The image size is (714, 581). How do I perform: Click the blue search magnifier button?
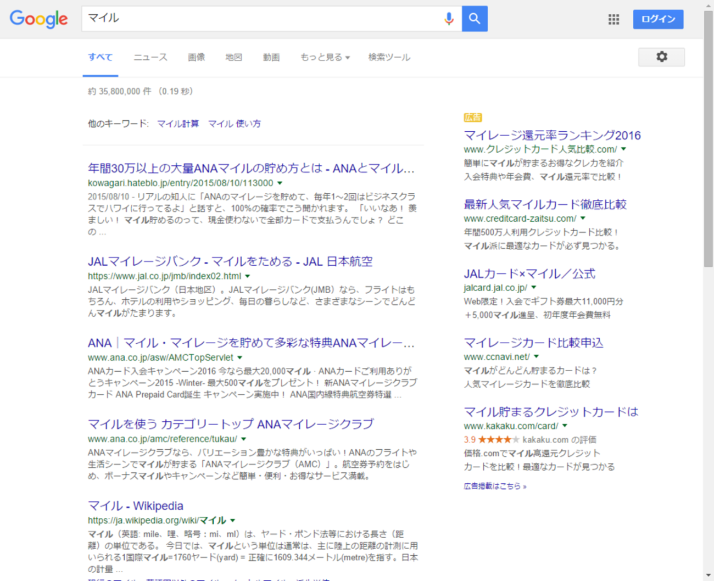pyautogui.click(x=475, y=19)
